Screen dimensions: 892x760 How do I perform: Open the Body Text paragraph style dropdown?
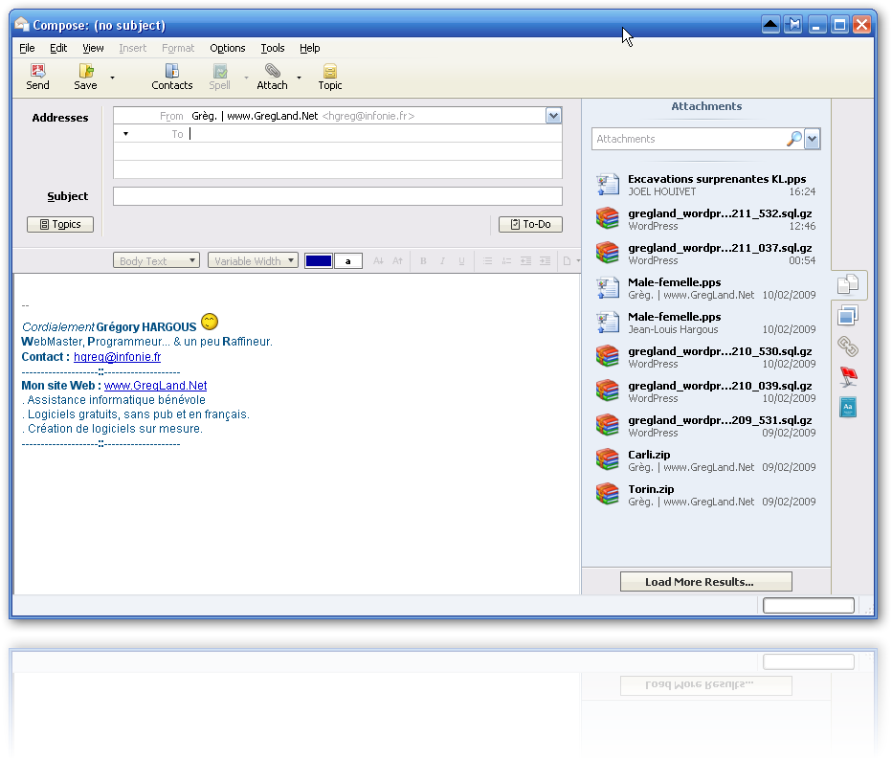click(156, 261)
